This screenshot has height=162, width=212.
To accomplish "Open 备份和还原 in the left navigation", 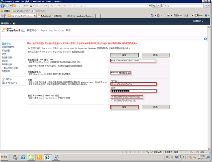I will [7, 58].
